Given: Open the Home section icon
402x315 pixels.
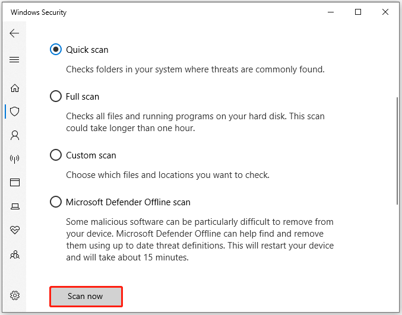Looking at the screenshot, I should coord(15,88).
